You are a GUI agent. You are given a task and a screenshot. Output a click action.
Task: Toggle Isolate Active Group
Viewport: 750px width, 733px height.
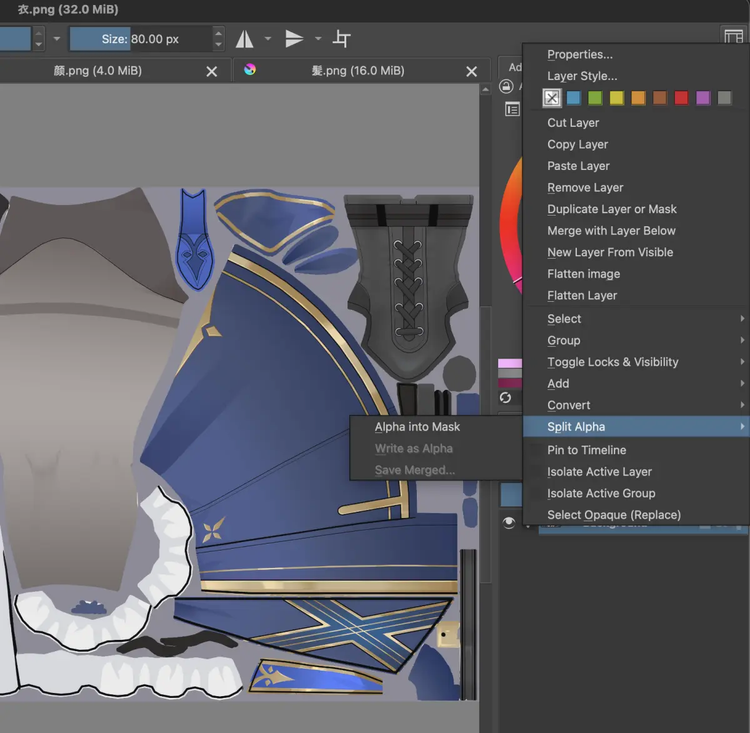pyautogui.click(x=636, y=493)
